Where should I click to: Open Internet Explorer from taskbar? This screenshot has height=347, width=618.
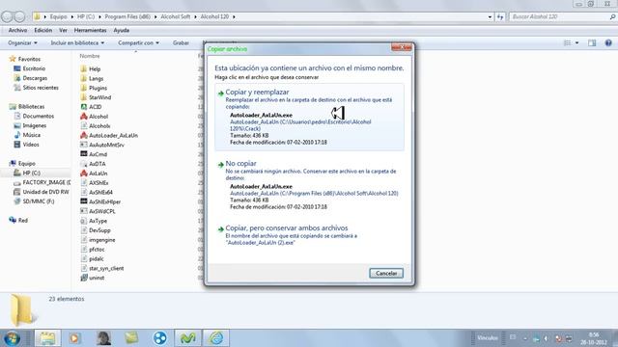coord(216,338)
